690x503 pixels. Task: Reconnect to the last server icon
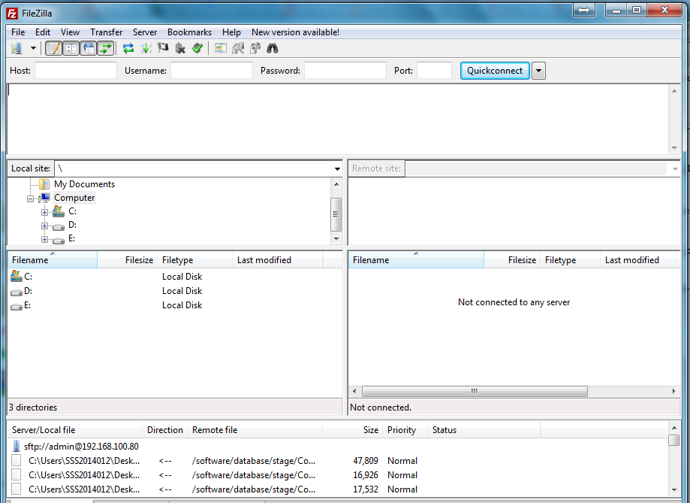tap(197, 48)
